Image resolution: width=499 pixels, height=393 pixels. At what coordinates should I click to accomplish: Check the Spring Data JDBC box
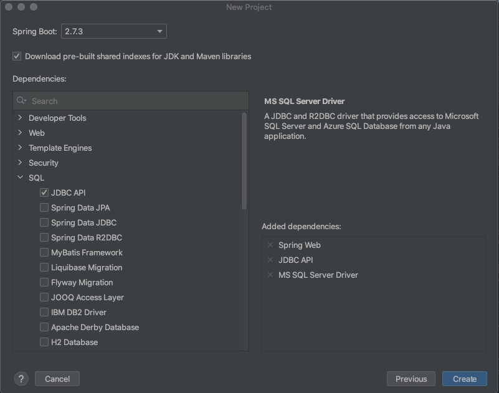click(44, 222)
